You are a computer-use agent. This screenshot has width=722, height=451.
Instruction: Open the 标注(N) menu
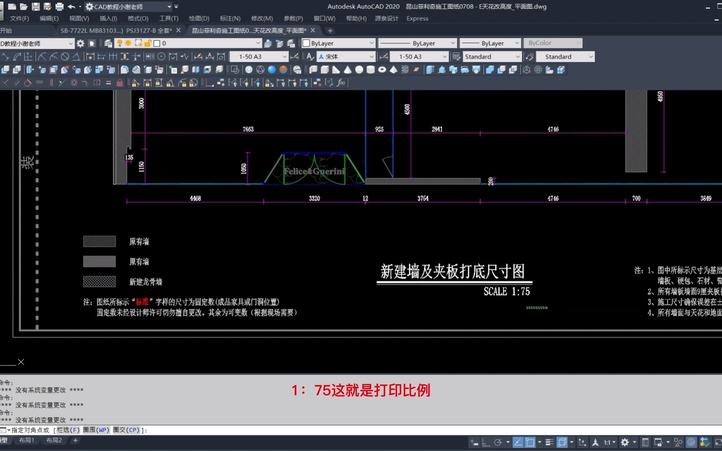(x=230, y=18)
